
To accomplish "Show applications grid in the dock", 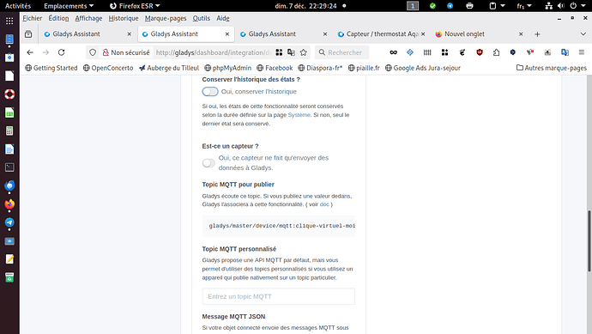I will click(9, 21).
